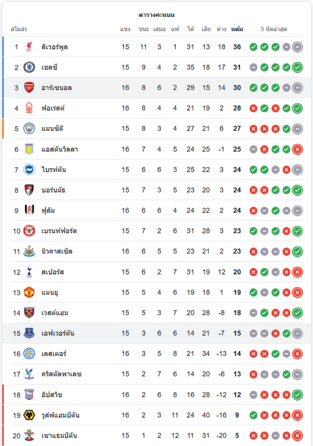Click the สโมสร club column header
313x446 pixels.
19,29
